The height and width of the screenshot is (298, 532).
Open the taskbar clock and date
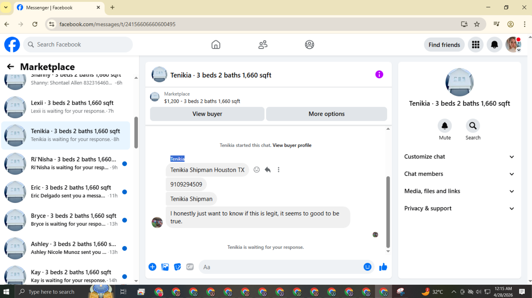click(504, 292)
